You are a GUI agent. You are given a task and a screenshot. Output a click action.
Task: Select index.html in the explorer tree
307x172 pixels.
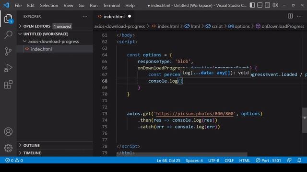point(55,49)
